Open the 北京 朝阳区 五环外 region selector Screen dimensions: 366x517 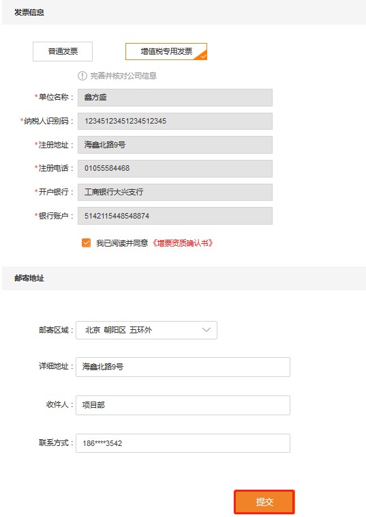point(147,330)
